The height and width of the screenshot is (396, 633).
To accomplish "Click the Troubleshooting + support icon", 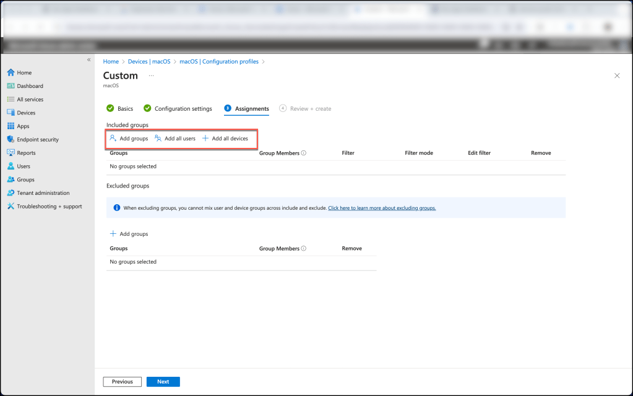I will coord(11,206).
